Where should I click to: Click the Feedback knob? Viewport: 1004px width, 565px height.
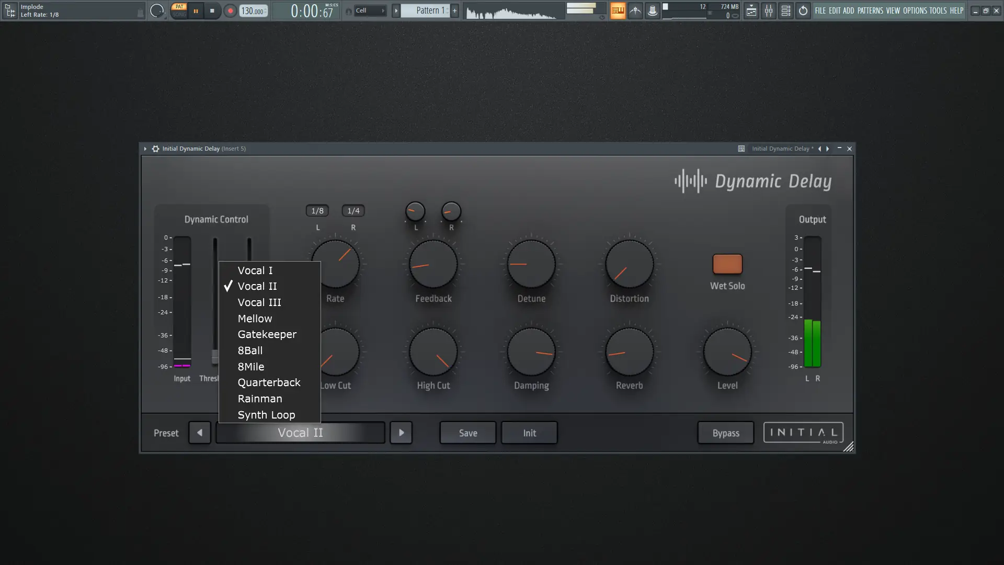433,264
